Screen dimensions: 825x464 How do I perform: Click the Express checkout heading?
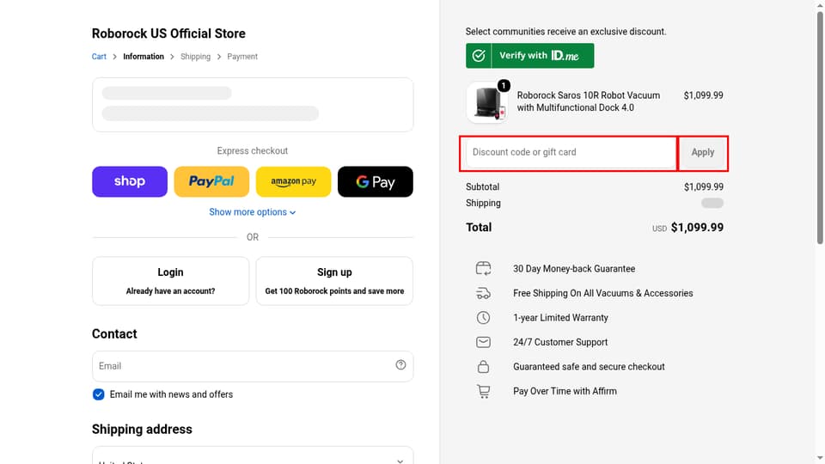(x=253, y=151)
